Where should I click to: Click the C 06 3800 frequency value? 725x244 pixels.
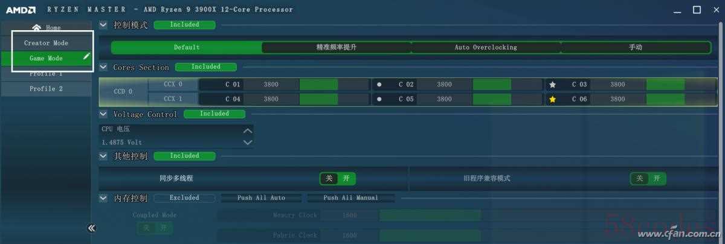(x=618, y=99)
